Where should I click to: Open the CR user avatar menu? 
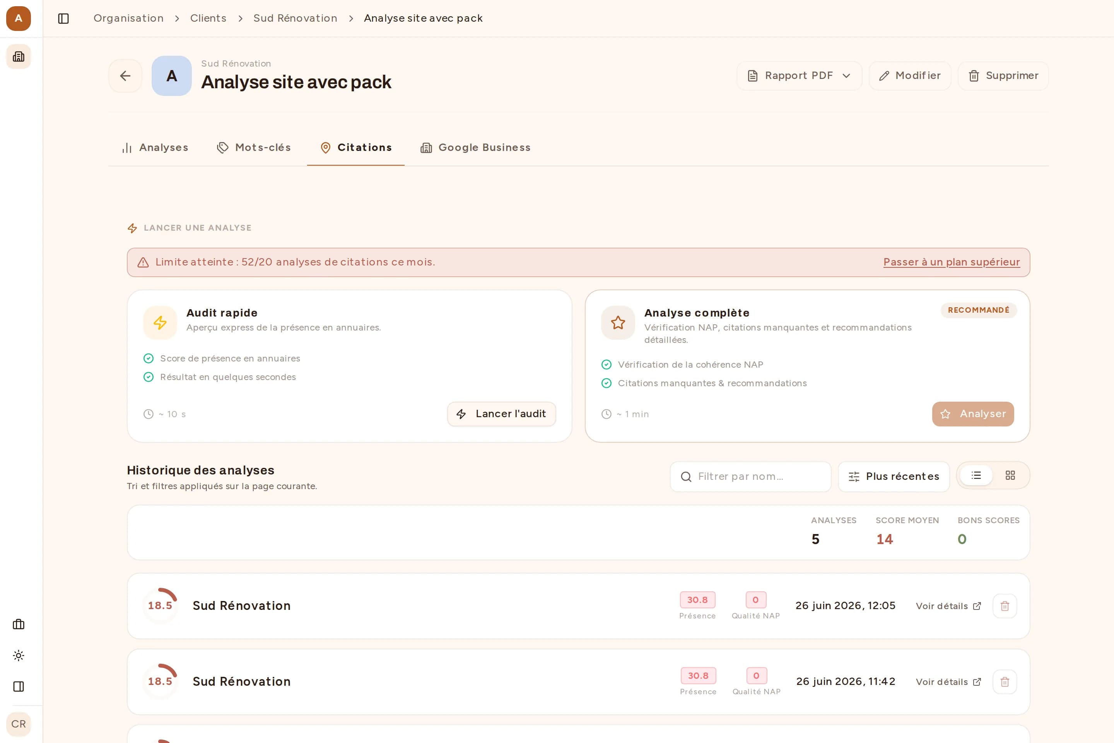click(19, 724)
